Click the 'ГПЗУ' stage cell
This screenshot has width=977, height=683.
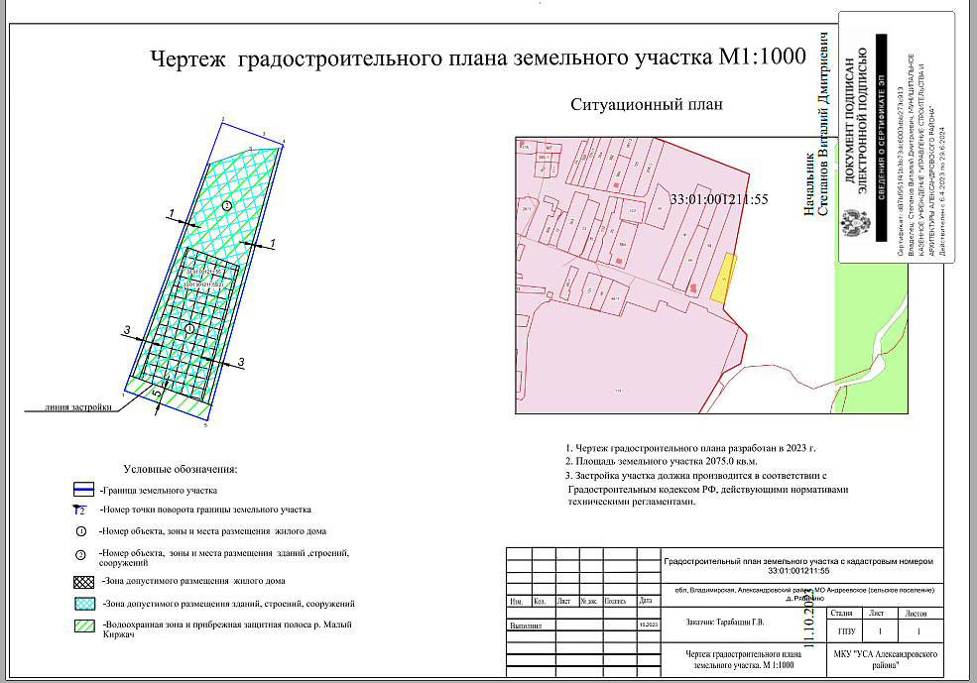click(x=846, y=631)
